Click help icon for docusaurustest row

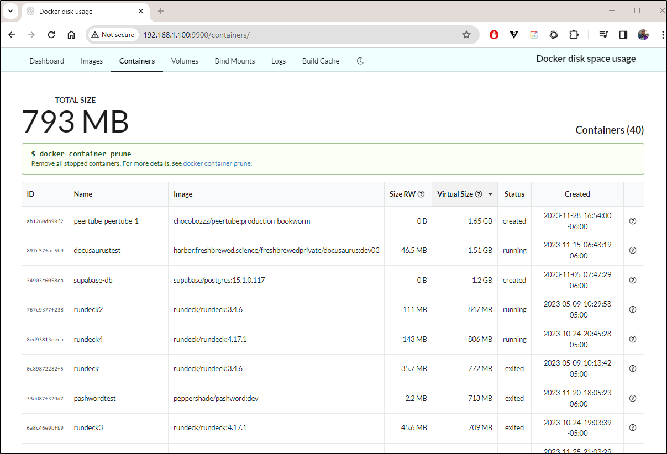[x=633, y=250]
